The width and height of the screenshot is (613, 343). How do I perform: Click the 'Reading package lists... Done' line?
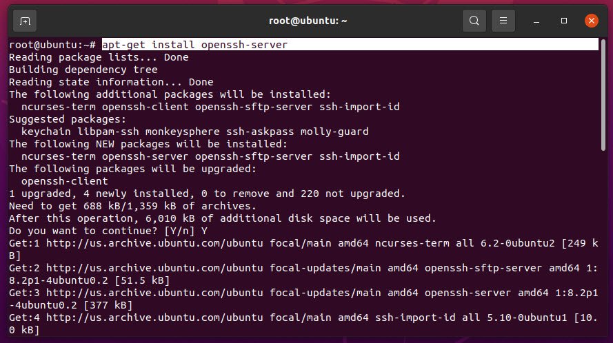99,57
